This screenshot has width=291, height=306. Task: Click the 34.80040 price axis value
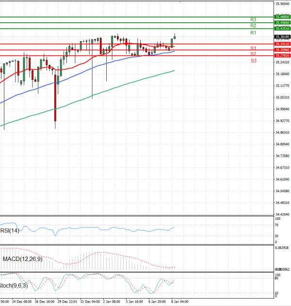pyautogui.click(x=282, y=144)
